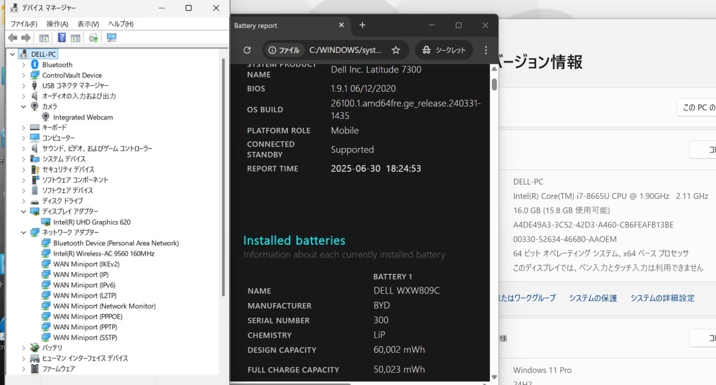Open the 表示(V) menu
Image resolution: width=716 pixels, height=385 pixels.
pos(88,24)
